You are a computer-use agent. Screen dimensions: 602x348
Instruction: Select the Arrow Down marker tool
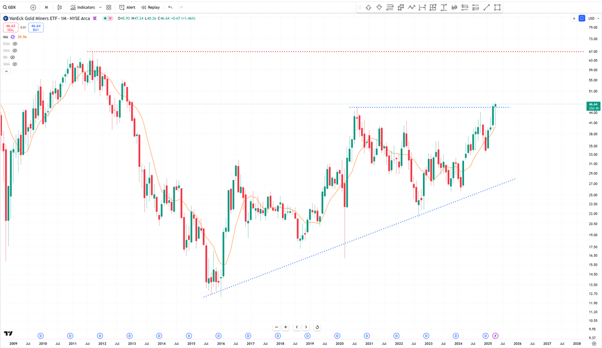point(379,8)
